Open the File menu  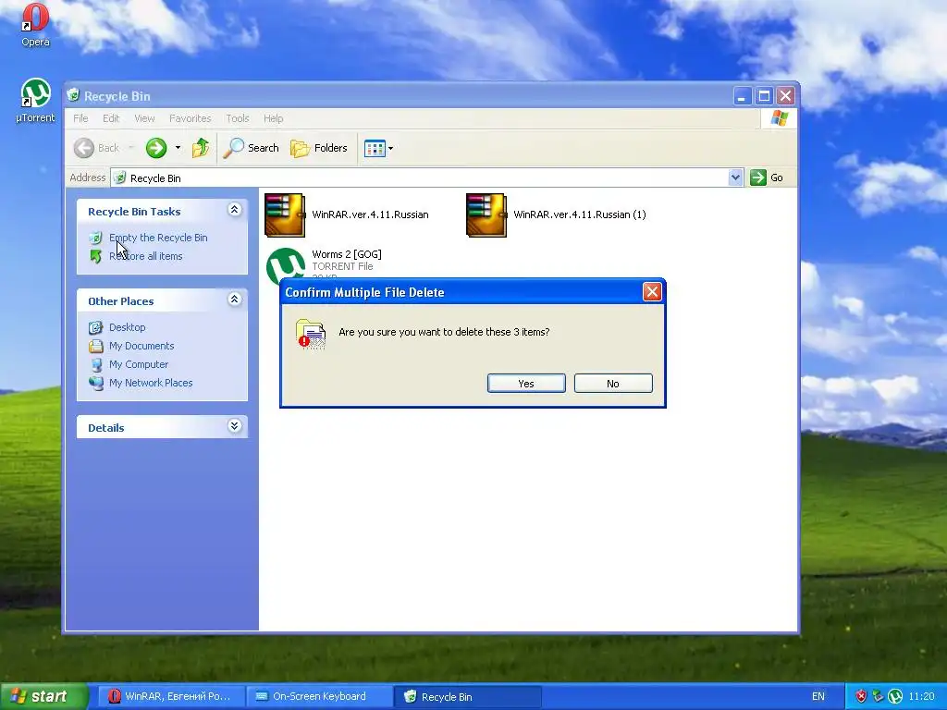(x=81, y=118)
